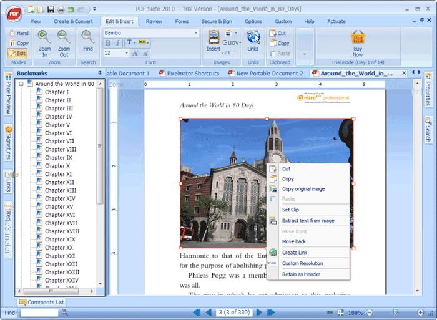Click the Zoom In tool
Viewport: 437px width, 320px height.
click(45, 42)
